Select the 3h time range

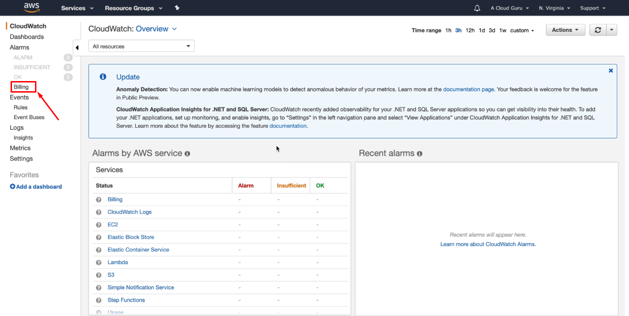[x=459, y=30]
